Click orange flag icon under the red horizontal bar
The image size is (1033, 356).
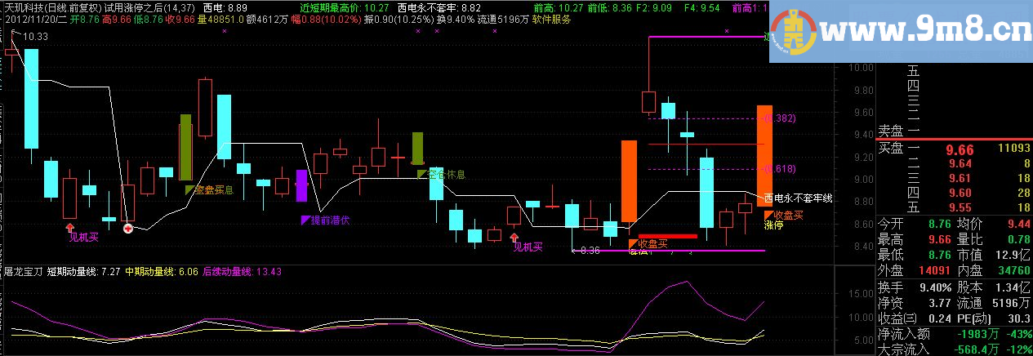point(633,243)
